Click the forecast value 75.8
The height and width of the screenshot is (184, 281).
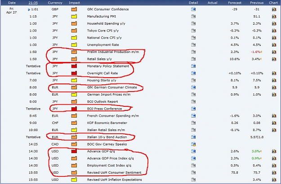click(x=235, y=172)
